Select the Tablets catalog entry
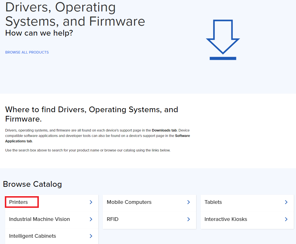Image resolution: width=296 pixels, height=244 pixels. point(213,202)
